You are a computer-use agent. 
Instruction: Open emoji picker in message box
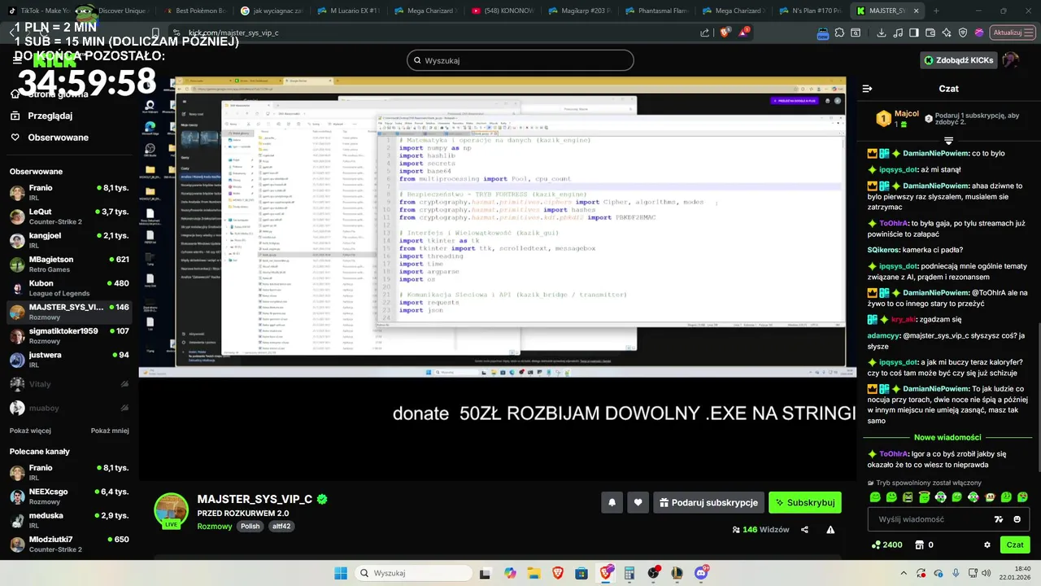1017,519
